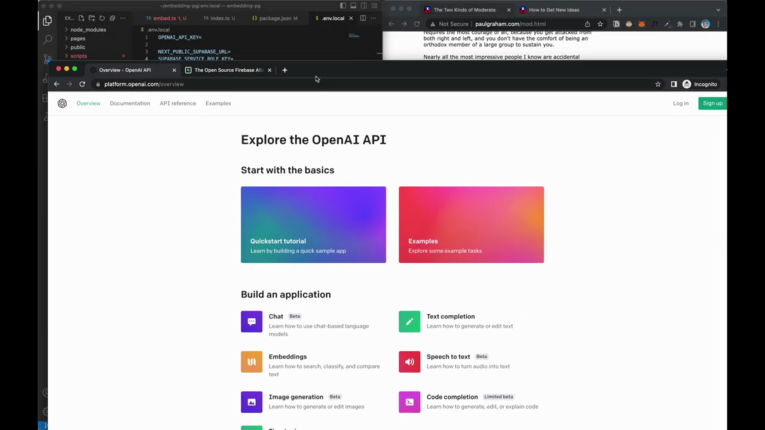Viewport: 765px width, 430px height.
Task: Expand the scripts folder in VS Code
Action: coord(78,56)
